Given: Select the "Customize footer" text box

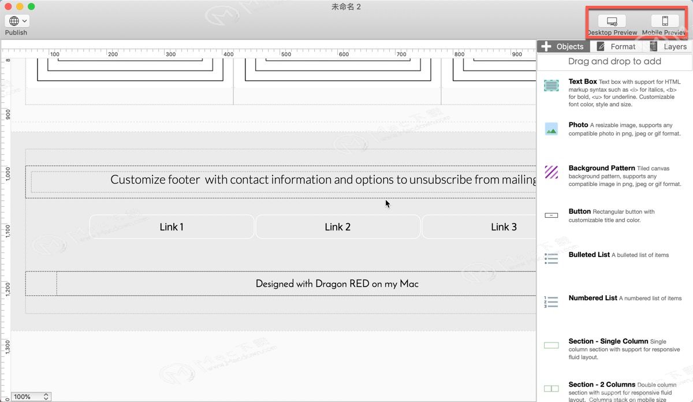Looking at the screenshot, I should point(284,181).
